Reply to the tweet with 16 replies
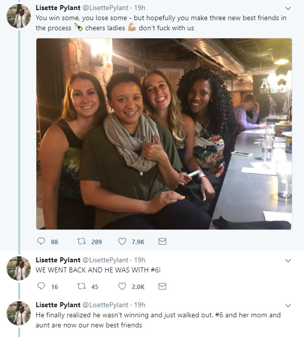This screenshot has height=337, width=304. point(41,287)
